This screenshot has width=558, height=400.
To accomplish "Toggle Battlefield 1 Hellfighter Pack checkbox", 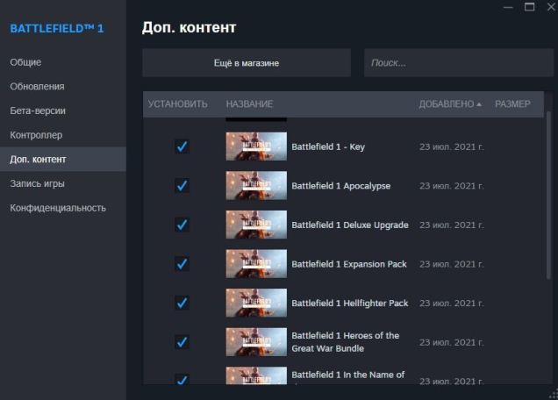I will pos(182,303).
